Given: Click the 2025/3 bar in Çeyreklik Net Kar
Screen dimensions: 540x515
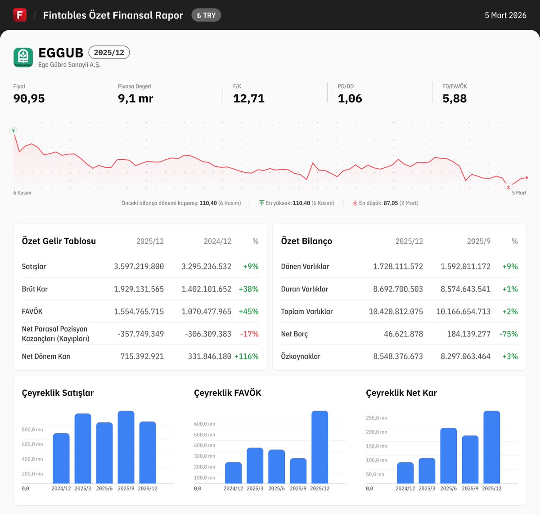Looking at the screenshot, I should coord(427,470).
